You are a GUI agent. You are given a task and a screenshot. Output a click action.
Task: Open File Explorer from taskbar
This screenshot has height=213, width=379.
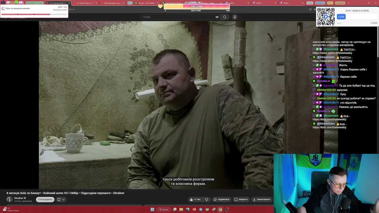click(x=181, y=209)
